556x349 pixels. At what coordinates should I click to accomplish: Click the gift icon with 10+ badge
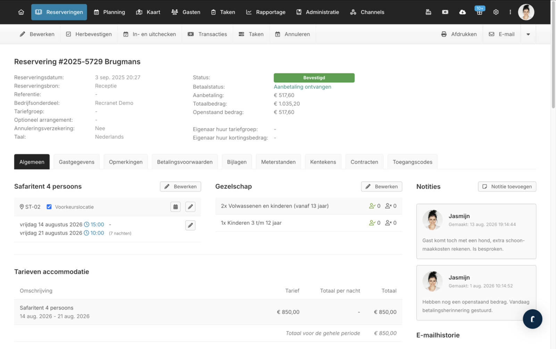point(479,12)
